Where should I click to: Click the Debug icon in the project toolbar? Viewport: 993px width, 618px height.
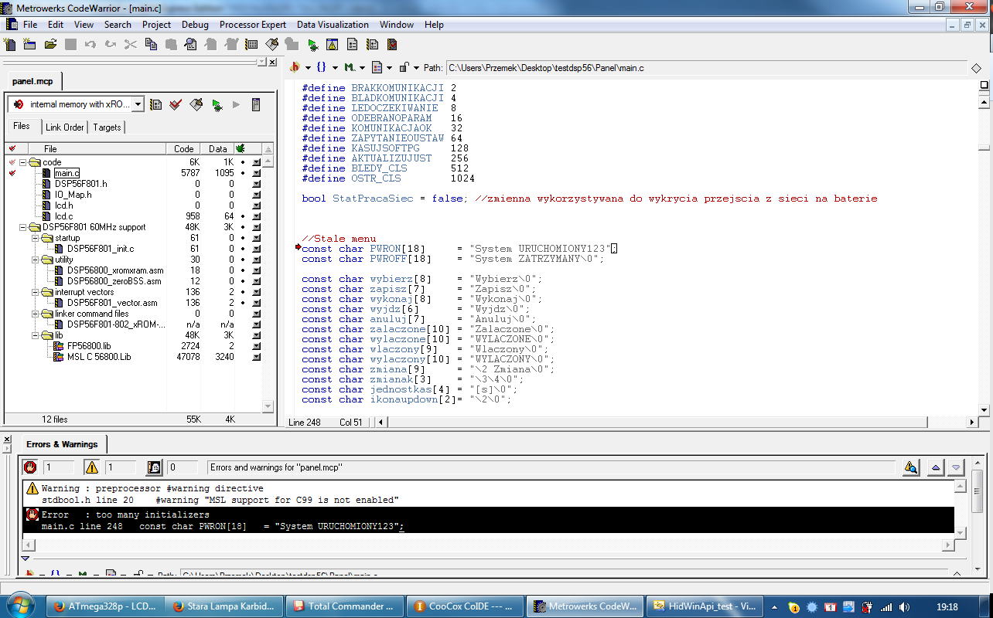click(x=217, y=104)
